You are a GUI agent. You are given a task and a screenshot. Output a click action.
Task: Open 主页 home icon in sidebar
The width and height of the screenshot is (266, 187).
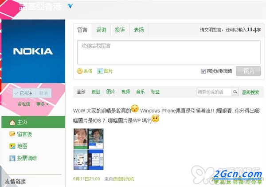click(x=12, y=122)
